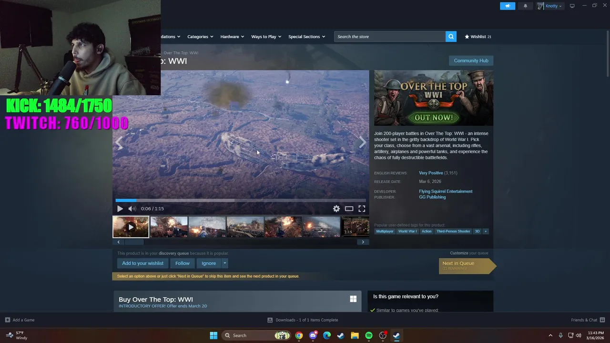Open Knotty account dropdown
Viewport: 610px width, 343px height.
point(550,6)
